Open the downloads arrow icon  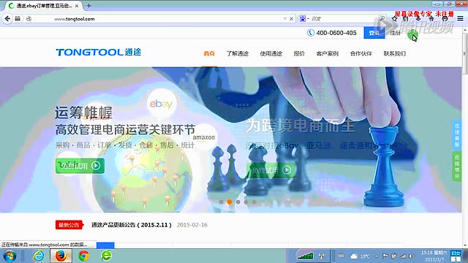click(x=418, y=19)
